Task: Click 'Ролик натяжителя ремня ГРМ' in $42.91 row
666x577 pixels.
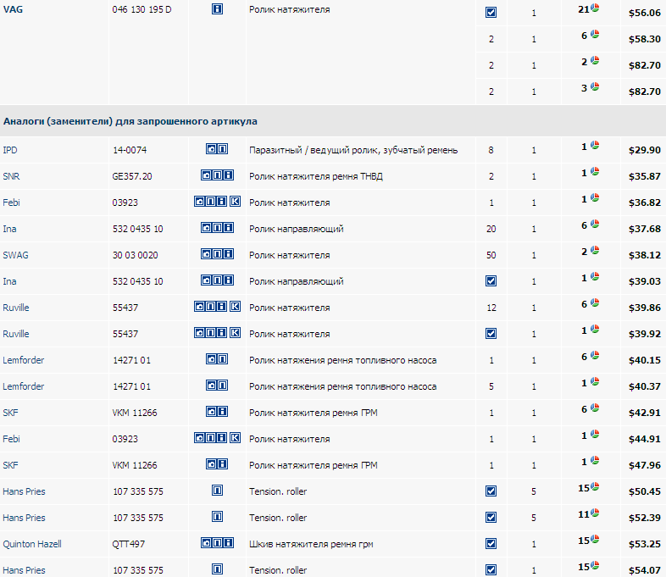Action: pos(313,413)
